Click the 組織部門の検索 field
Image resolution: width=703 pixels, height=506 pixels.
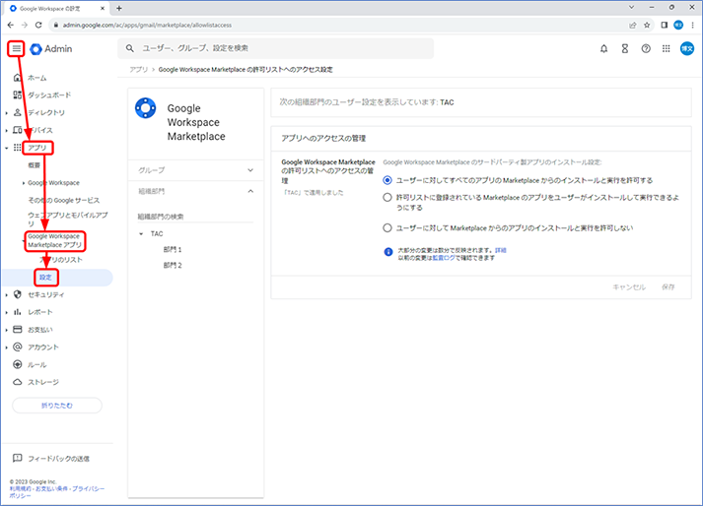(195, 217)
